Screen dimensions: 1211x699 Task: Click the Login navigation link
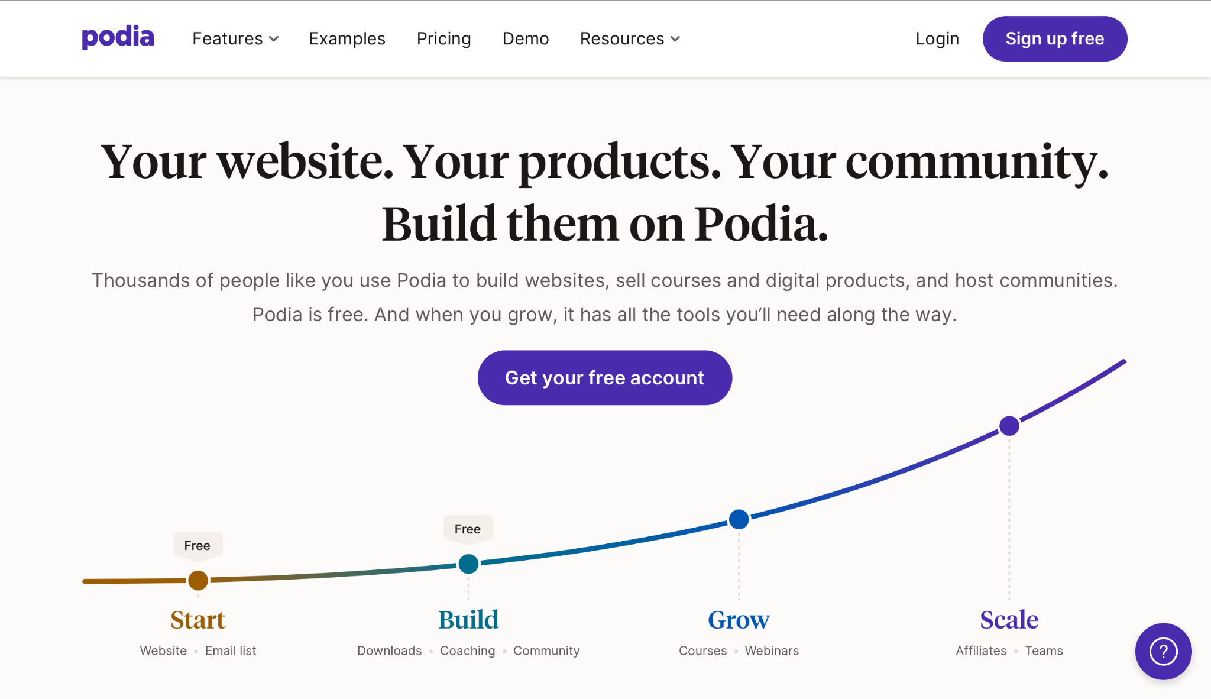(937, 38)
